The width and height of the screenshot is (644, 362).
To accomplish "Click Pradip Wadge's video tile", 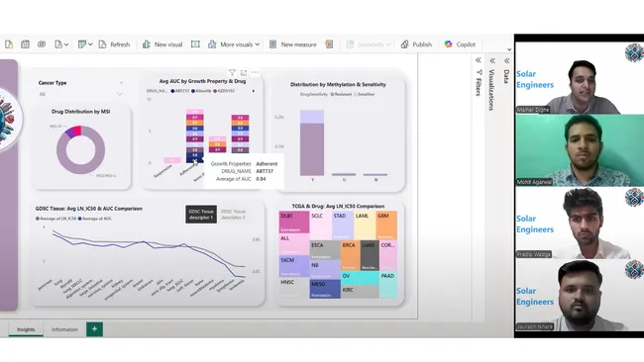I will [580, 223].
